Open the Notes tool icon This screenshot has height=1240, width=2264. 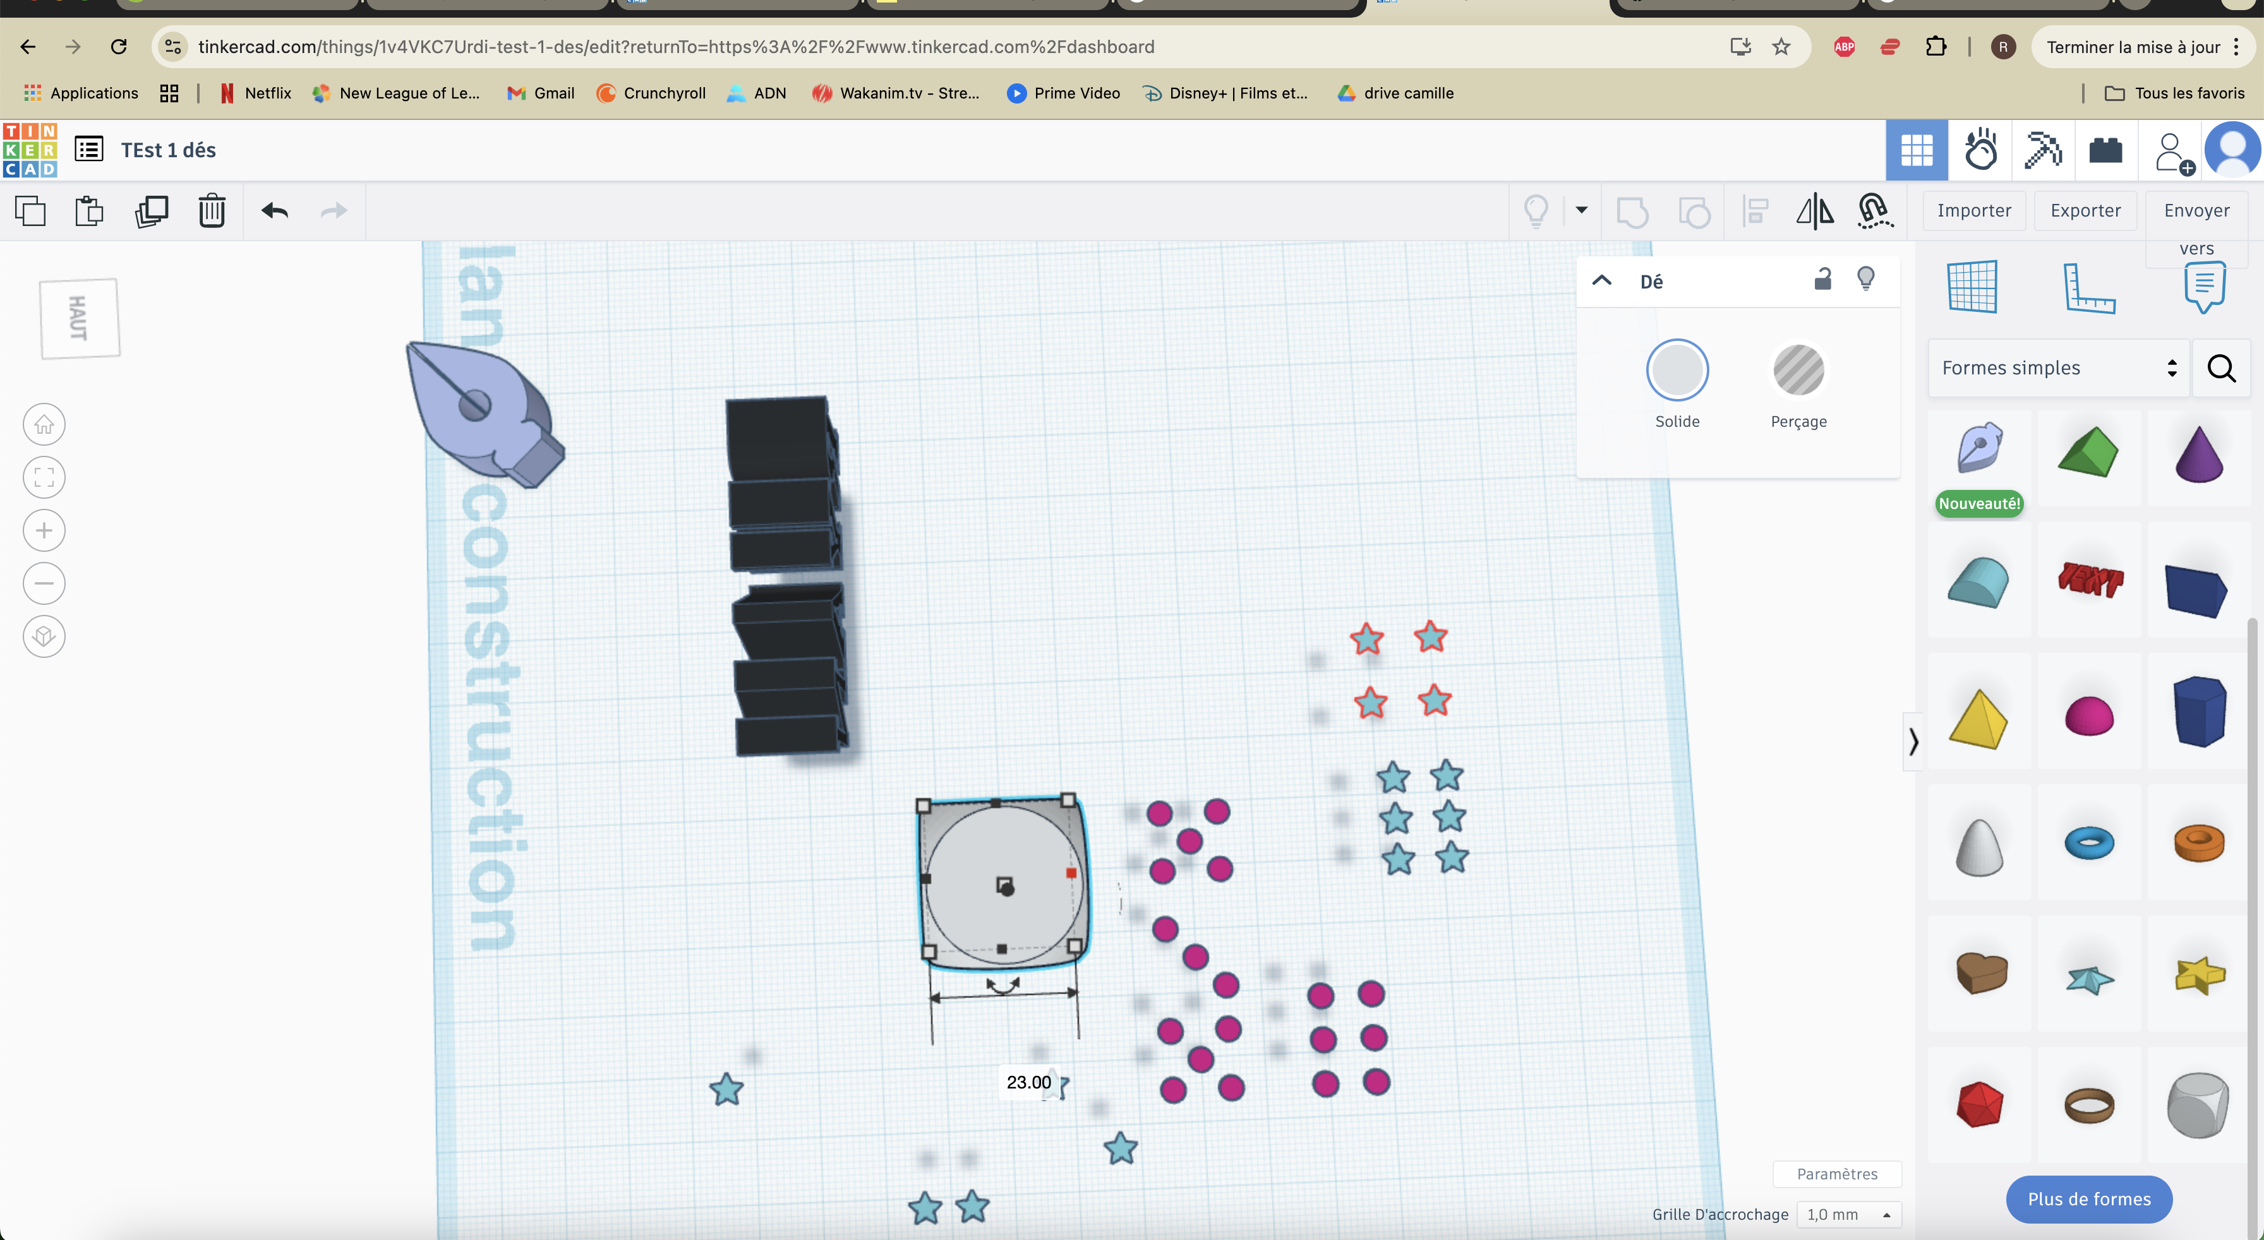point(2204,287)
